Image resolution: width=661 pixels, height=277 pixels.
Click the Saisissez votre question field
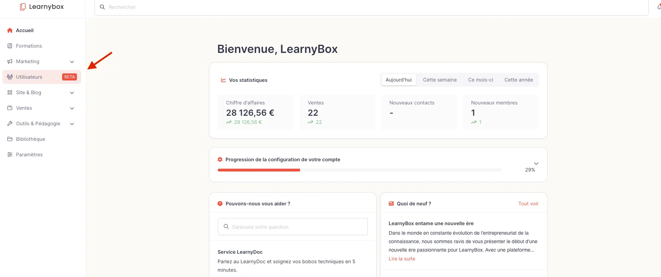point(293,227)
